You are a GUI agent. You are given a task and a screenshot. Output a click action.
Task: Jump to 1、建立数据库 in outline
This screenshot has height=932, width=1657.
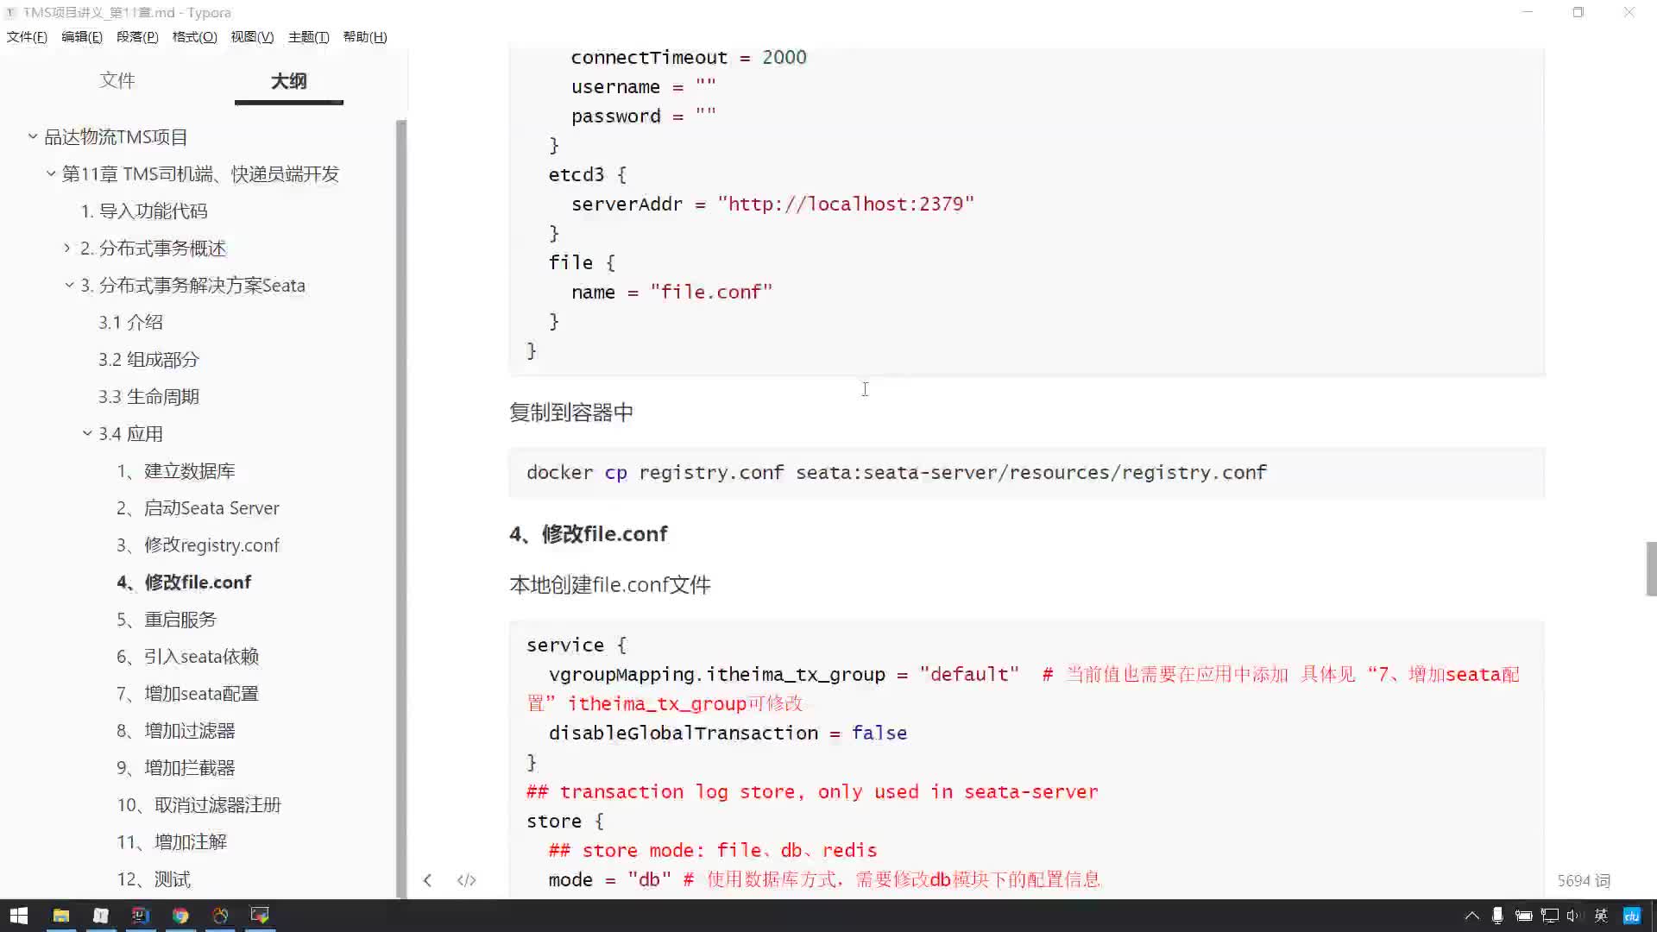point(176,471)
